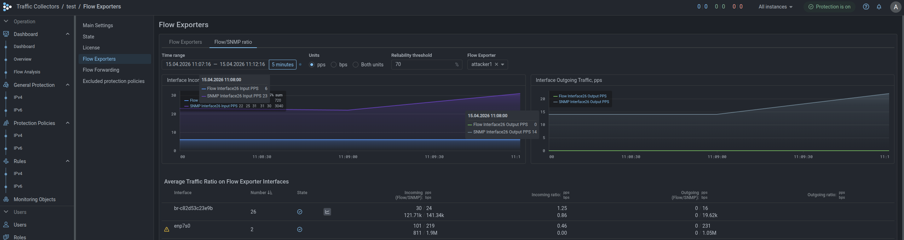The width and height of the screenshot is (904, 240).
Task: Switch to the Flow Exporters tab
Action: tap(185, 42)
